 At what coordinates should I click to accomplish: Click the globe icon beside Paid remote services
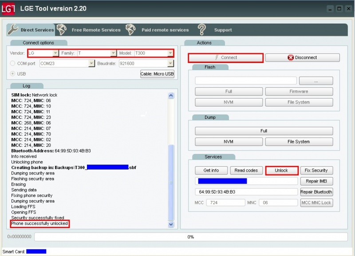pyautogui.click(x=130, y=30)
